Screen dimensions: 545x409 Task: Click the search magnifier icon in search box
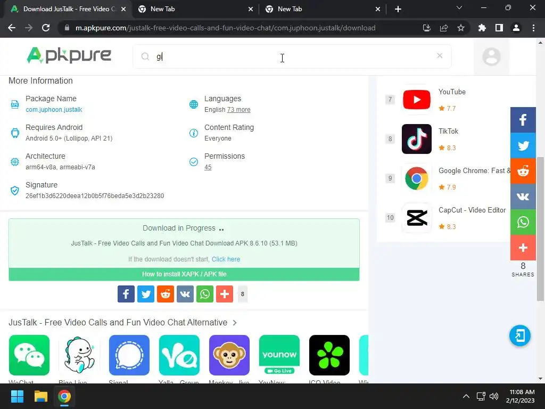(145, 56)
